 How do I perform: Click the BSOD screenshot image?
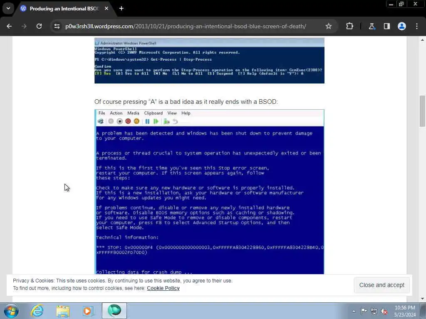point(210,192)
